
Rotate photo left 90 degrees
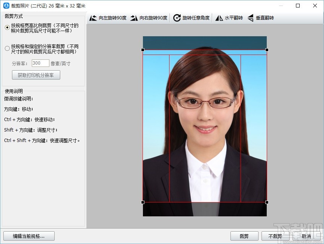108,18
